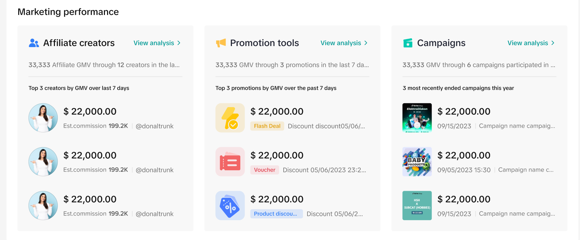Screen dimensions: 580x240
Task: Click the chevron beside Promotion tools View analysis
Action: [x=366, y=43]
